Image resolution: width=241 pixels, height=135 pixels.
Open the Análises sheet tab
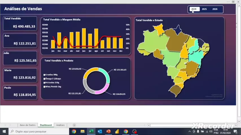(60, 125)
